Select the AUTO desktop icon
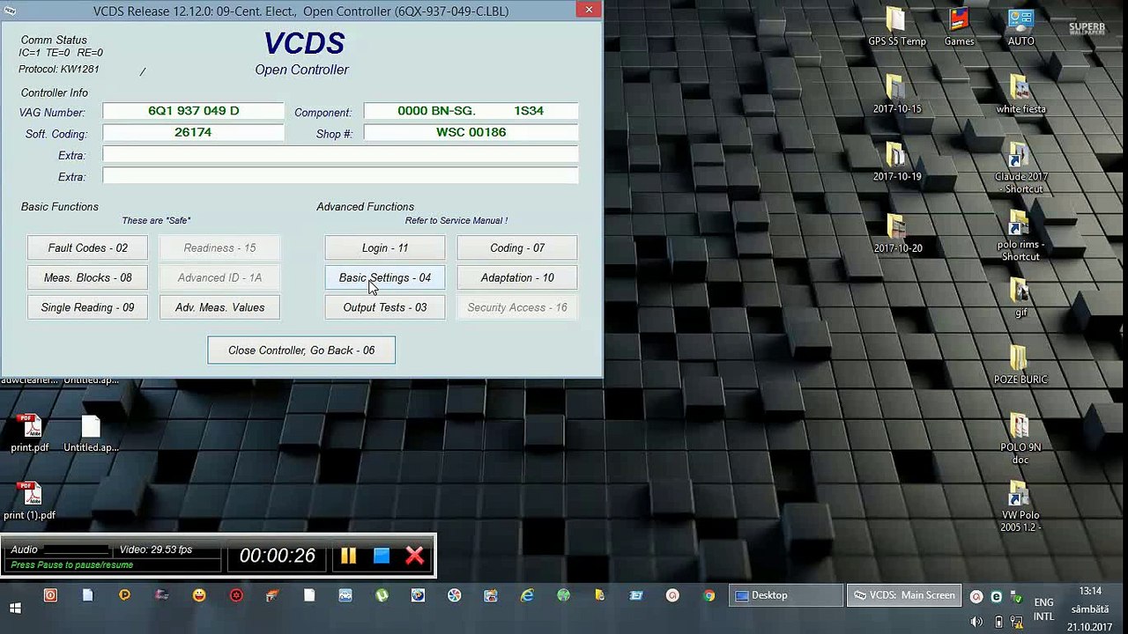The height and width of the screenshot is (634, 1128). coord(1020,27)
